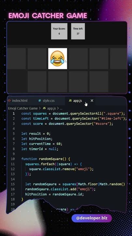Expand the app.js breadcrumb item
Screen dimensions: 132x236
tap(51, 108)
